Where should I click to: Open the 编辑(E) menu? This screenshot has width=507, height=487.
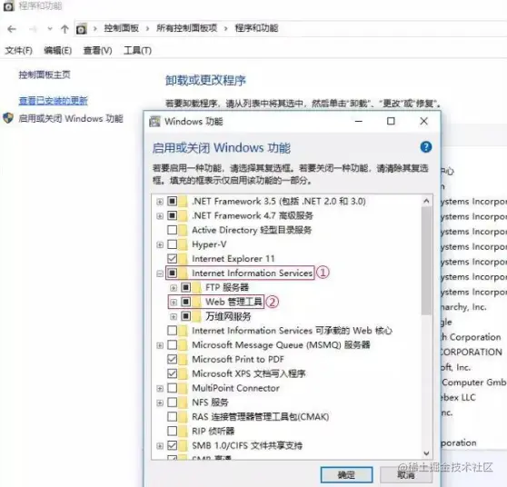58,51
